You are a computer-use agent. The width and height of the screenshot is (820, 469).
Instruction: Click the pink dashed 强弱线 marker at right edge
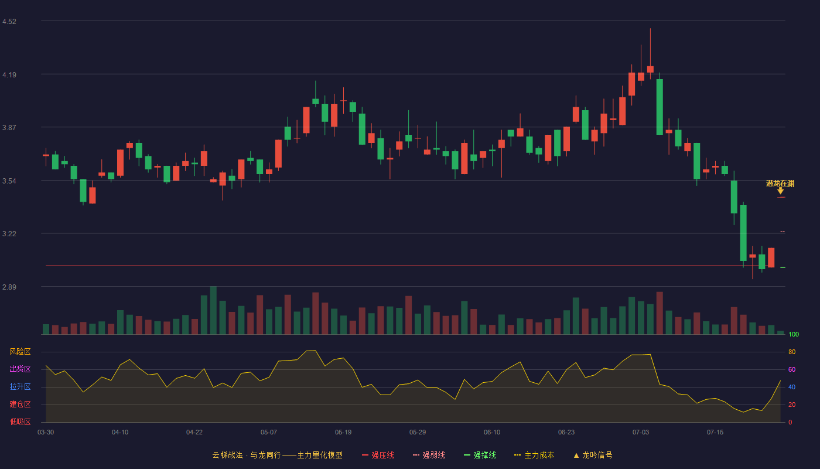click(783, 232)
